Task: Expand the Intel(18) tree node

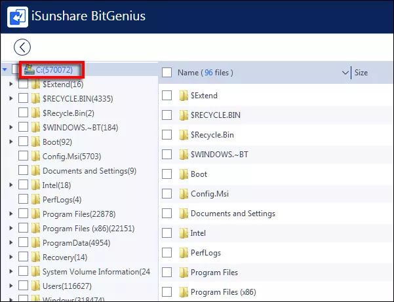Action: click(10, 185)
